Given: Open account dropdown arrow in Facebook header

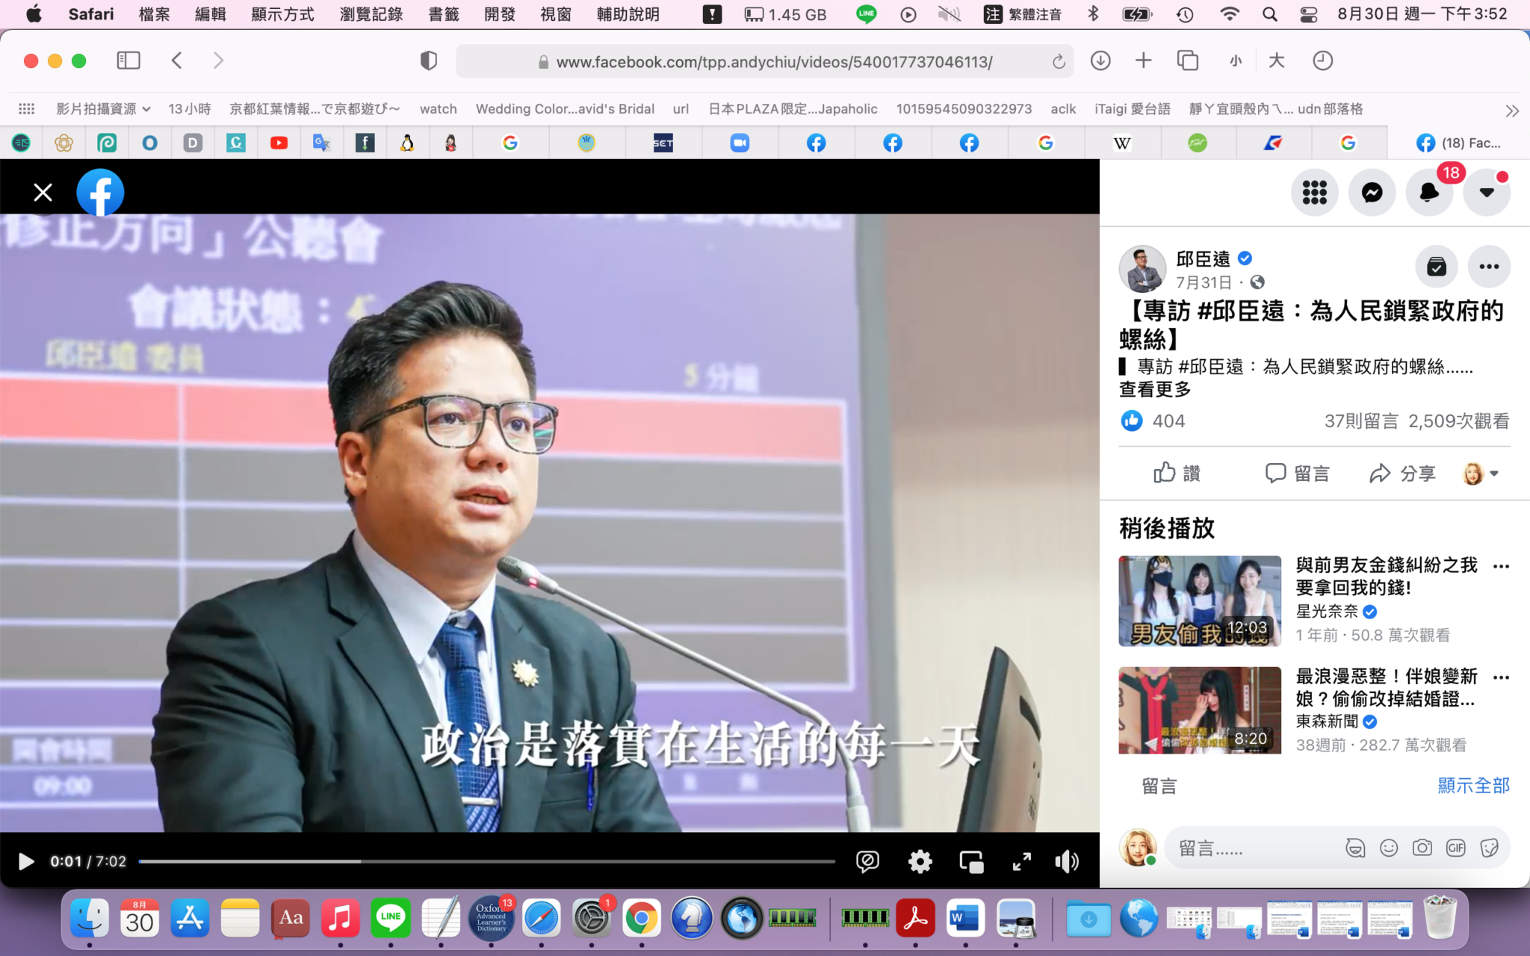Looking at the screenshot, I should coord(1487,193).
